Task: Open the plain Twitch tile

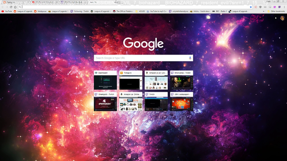Action: (x=156, y=102)
